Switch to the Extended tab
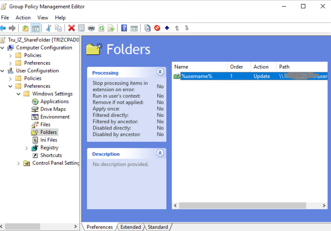The width and height of the screenshot is (331, 231). 130,227
